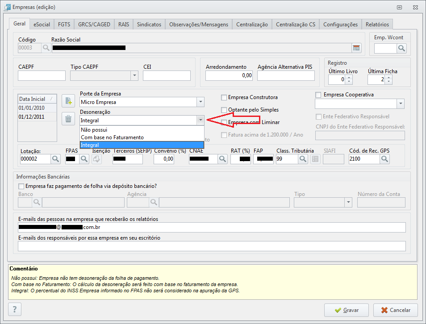Click the Gravar button
The image size is (426, 324).
pyautogui.click(x=347, y=310)
